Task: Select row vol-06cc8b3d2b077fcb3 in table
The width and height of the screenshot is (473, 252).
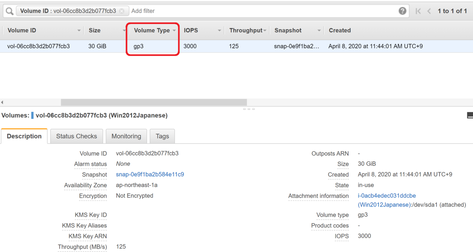Action: (236, 46)
